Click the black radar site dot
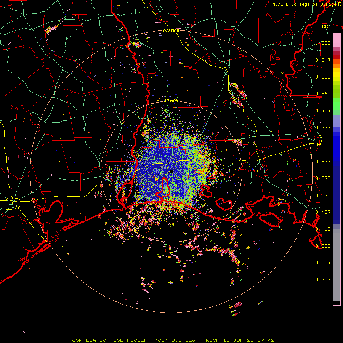 click(x=171, y=171)
